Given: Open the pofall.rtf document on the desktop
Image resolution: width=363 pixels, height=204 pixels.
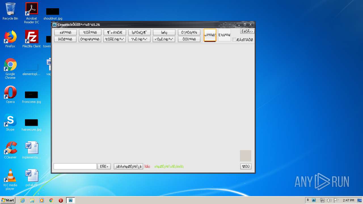Looking at the screenshot, I should (31, 178).
